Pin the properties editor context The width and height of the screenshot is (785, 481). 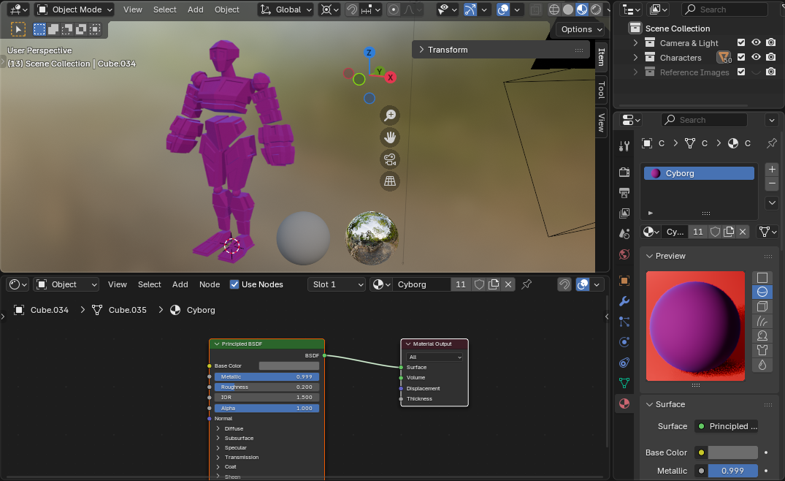[x=771, y=143]
